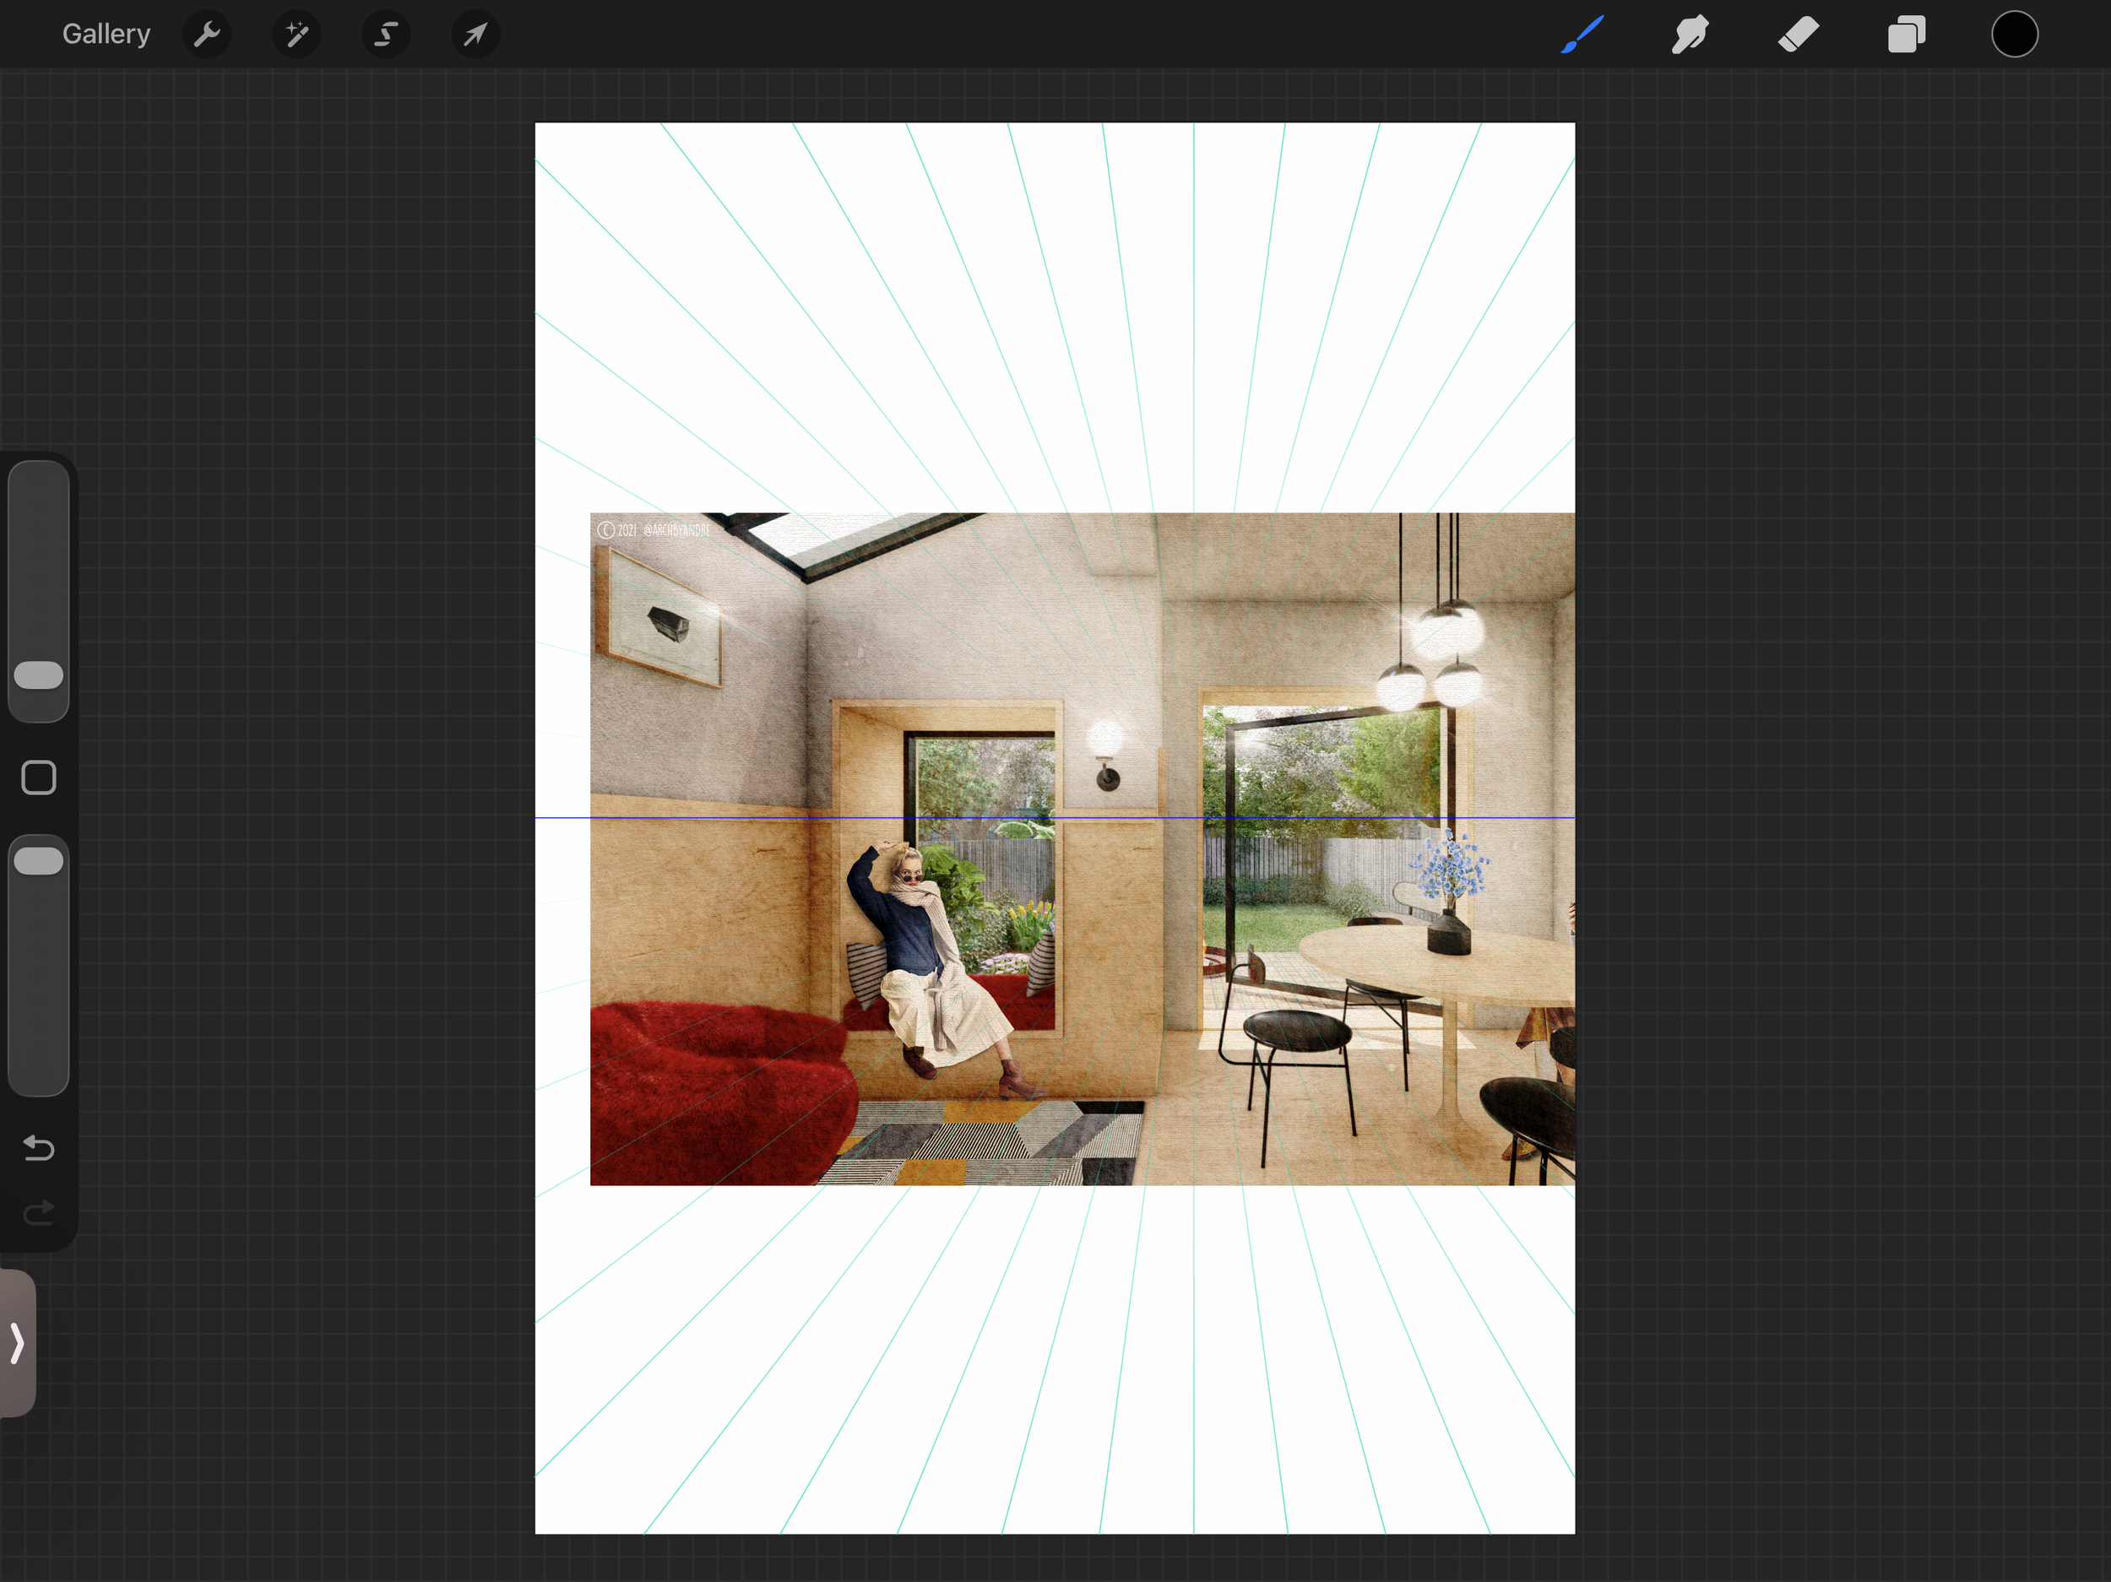Activate the Selection tool
The image size is (2111, 1582).
pos(387,35)
